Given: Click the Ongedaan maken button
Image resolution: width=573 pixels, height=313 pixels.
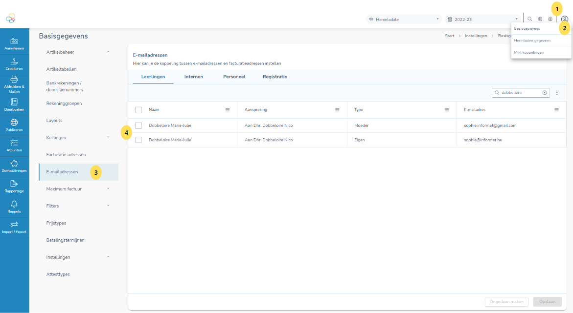Looking at the screenshot, I should click(x=506, y=302).
